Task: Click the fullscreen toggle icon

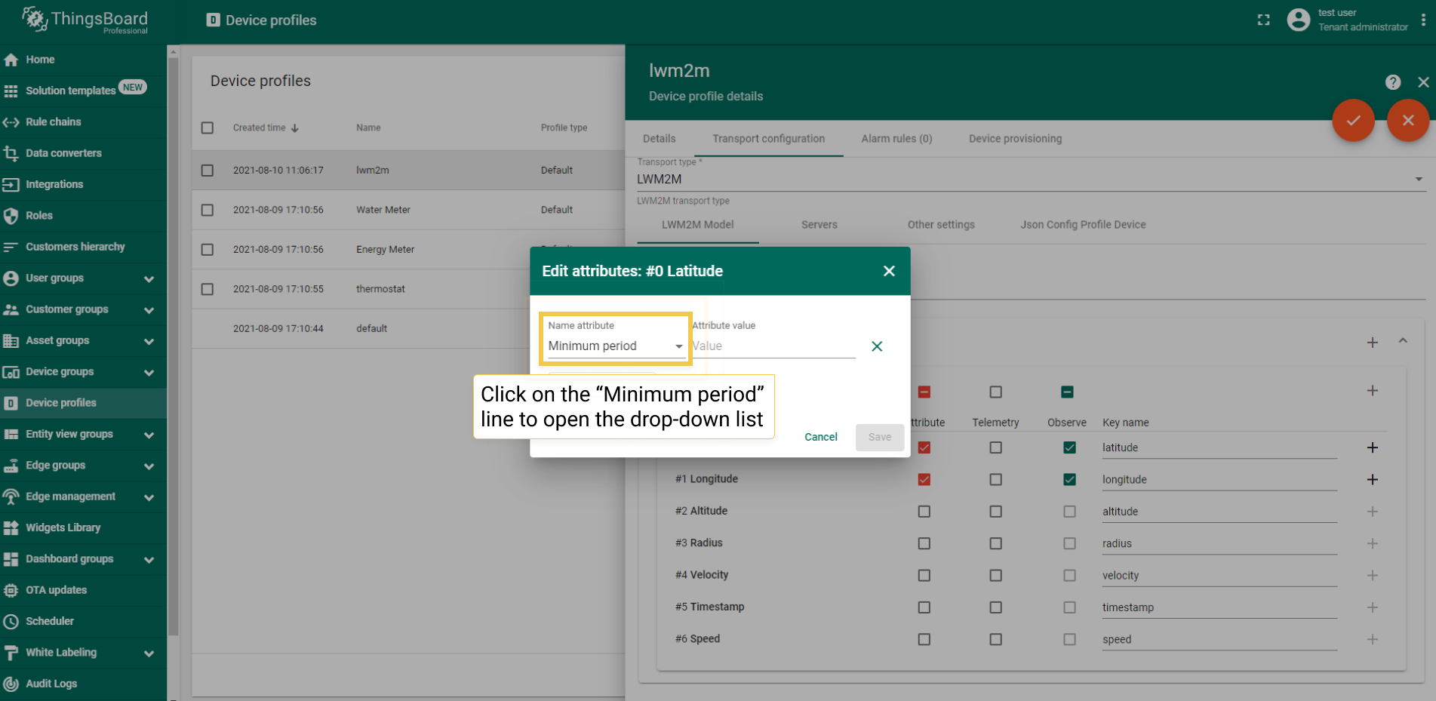Action: click(x=1263, y=20)
